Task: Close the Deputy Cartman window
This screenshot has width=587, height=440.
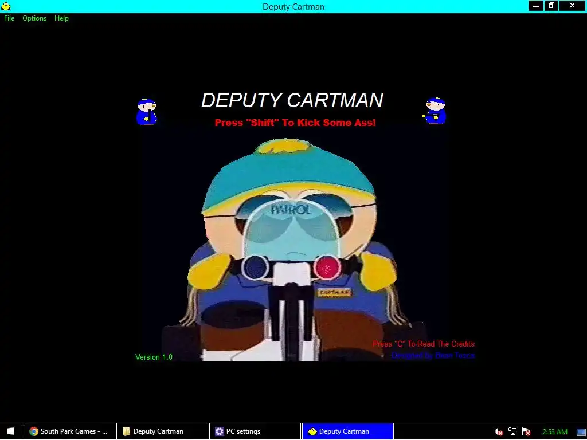Action: point(573,6)
